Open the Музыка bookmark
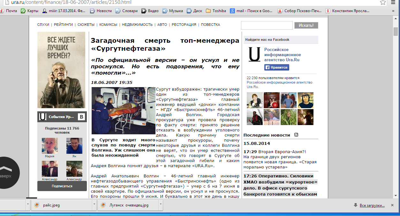The height and width of the screenshot is (216, 400). [173, 11]
